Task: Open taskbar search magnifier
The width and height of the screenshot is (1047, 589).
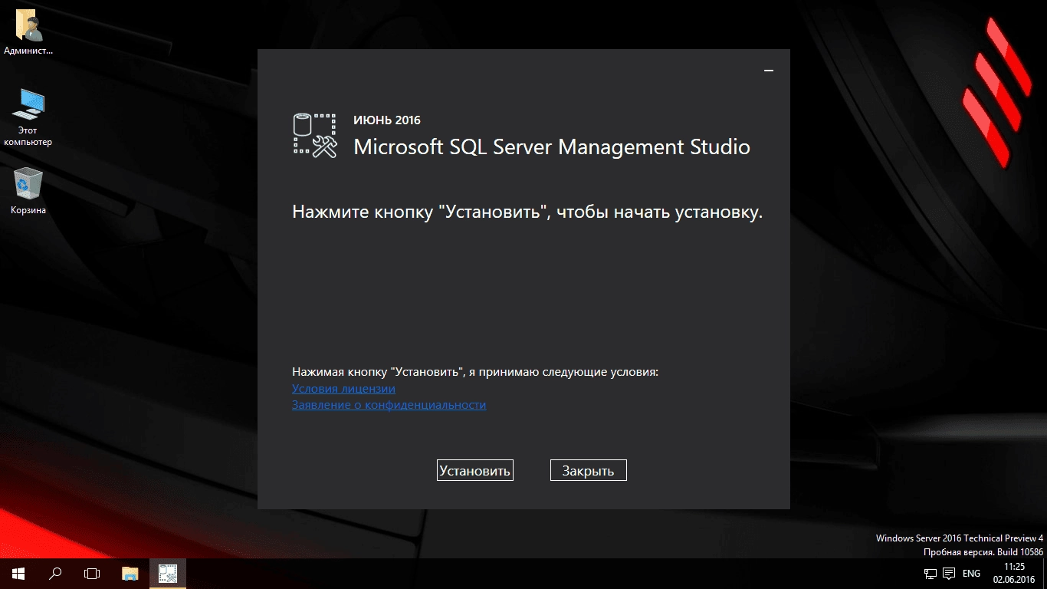Action: (x=55, y=573)
